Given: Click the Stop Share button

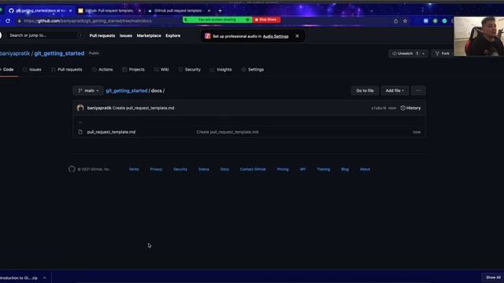Looking at the screenshot, I should (266, 20).
